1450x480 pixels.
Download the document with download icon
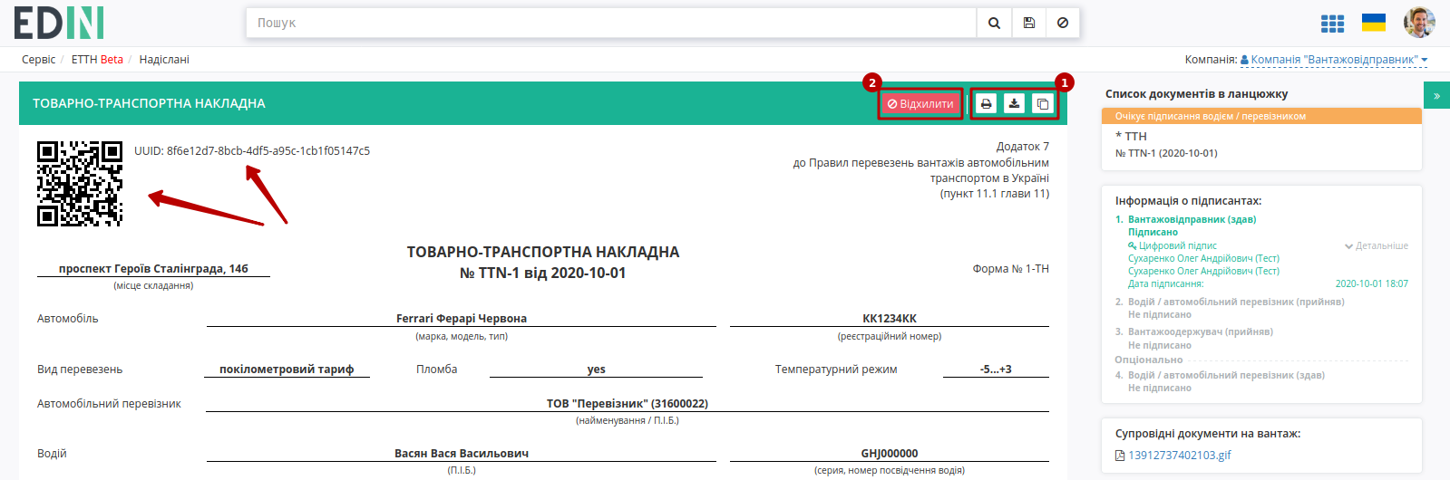point(1014,104)
